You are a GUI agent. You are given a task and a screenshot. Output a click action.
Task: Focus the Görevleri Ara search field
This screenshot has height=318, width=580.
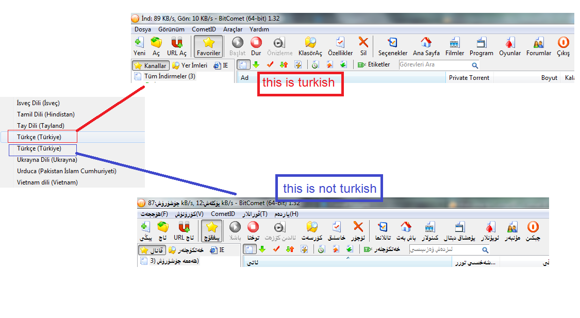pos(435,65)
